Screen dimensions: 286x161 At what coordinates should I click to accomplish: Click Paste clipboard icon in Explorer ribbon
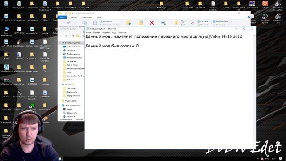(x=95, y=23)
